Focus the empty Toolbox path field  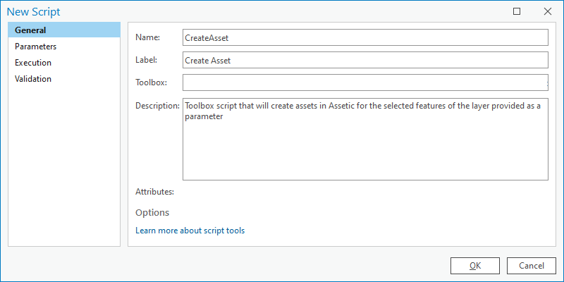point(365,82)
